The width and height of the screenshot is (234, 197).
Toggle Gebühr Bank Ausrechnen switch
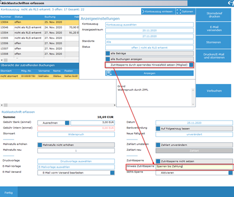pyautogui.click(x=67, y=123)
